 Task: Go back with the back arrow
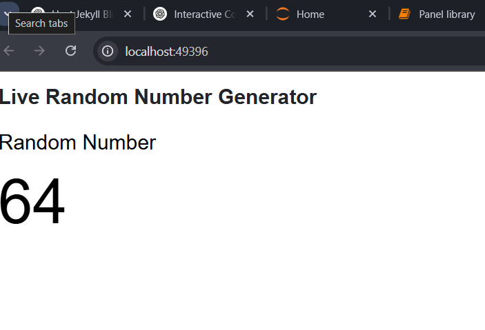tap(9, 51)
